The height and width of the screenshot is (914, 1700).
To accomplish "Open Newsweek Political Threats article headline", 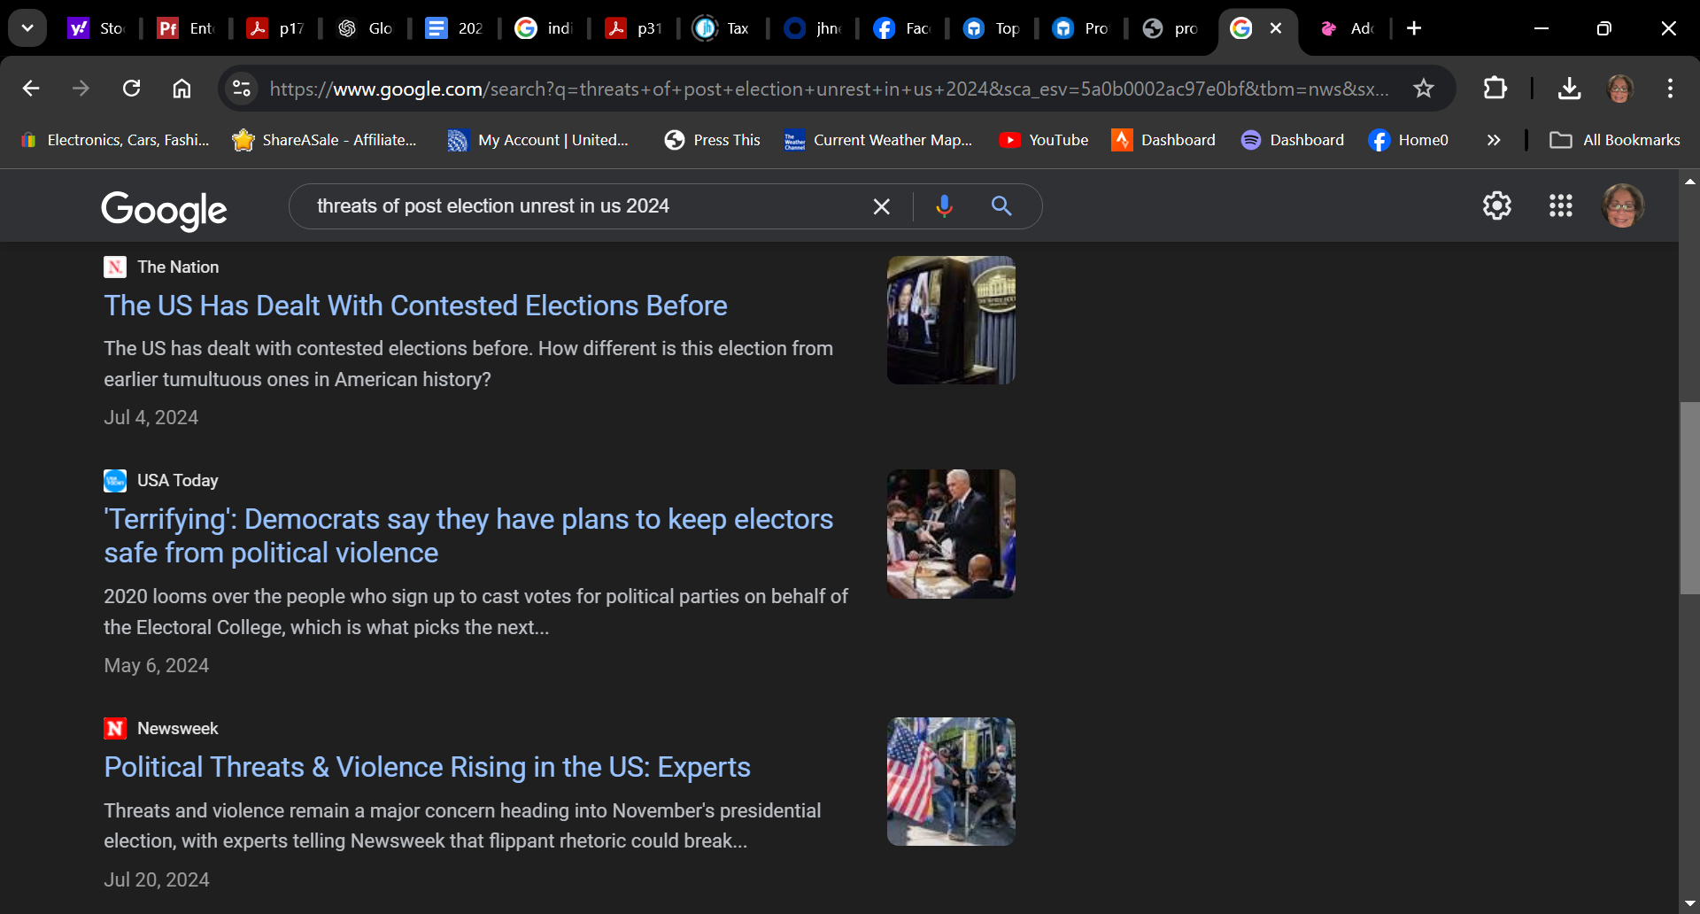I will [427, 767].
